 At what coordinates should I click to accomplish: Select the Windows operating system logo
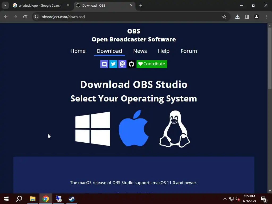[x=93, y=129]
